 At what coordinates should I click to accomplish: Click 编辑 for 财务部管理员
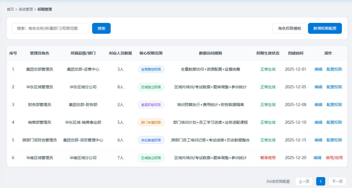[x=318, y=105]
